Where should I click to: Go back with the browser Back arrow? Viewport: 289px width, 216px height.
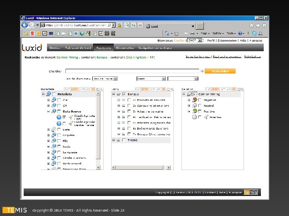[x=24, y=25]
